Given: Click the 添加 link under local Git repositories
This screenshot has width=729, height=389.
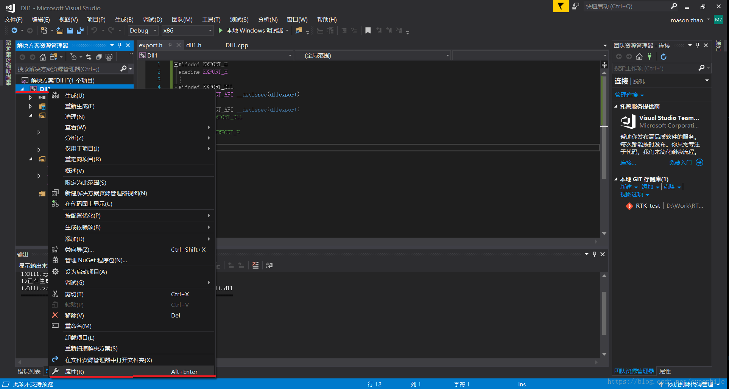Looking at the screenshot, I should (x=647, y=187).
